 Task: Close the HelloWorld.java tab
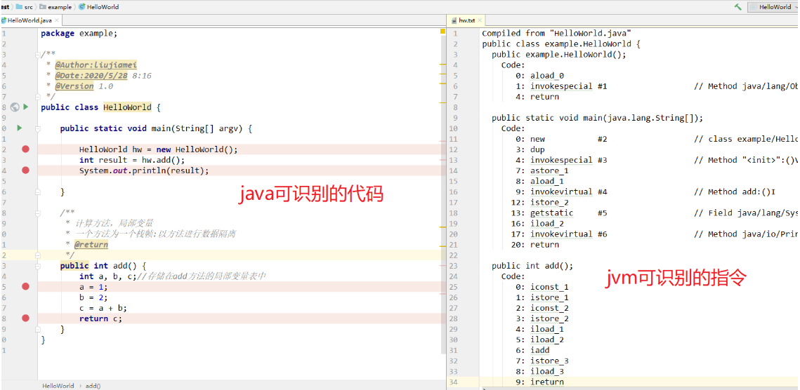pyautogui.click(x=57, y=20)
